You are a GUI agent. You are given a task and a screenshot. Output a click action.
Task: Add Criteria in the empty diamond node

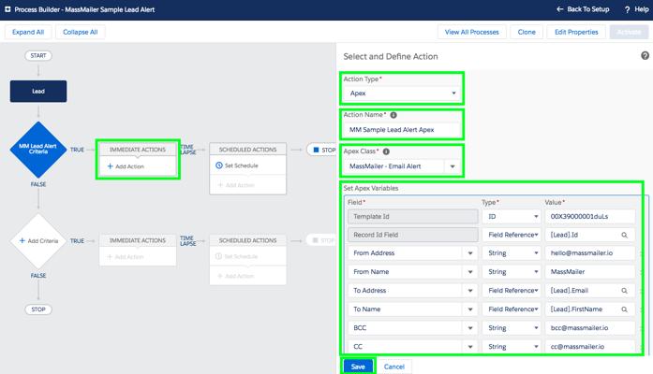point(38,241)
